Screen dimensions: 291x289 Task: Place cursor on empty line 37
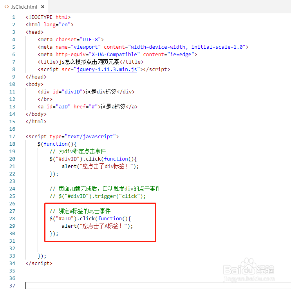[158, 285]
